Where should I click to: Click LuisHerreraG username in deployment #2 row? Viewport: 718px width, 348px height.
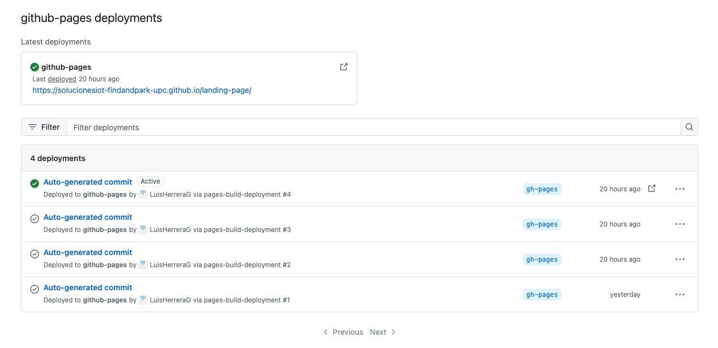170,265
